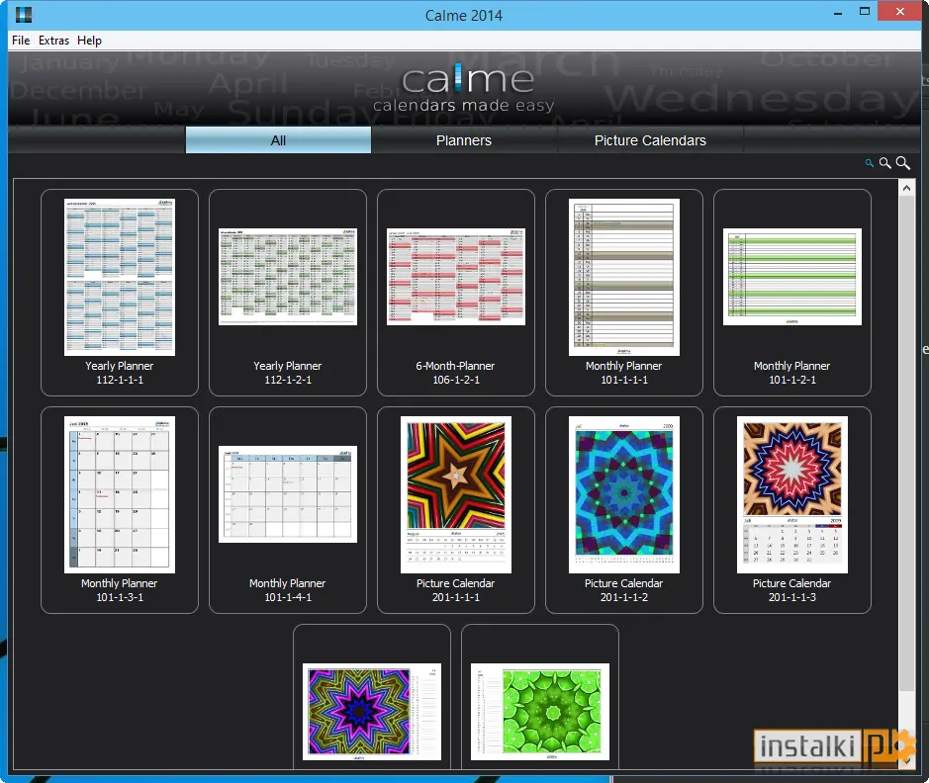929x783 pixels.
Task: Select the green lime kaleidoscope calendar thumbnail
Action: click(x=540, y=712)
